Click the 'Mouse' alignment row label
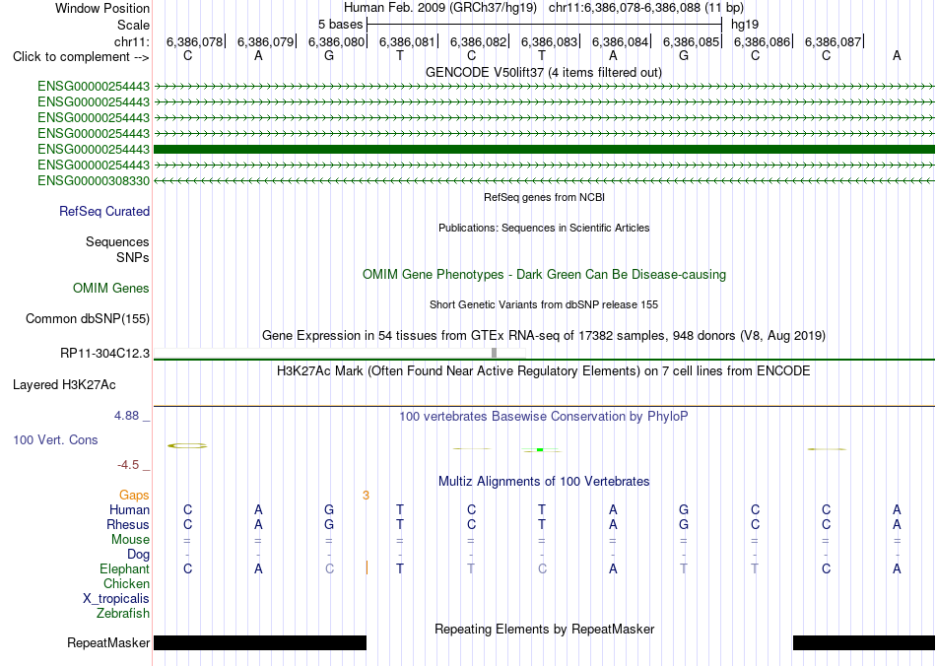Viewport: 936px width, 666px height. coord(131,540)
